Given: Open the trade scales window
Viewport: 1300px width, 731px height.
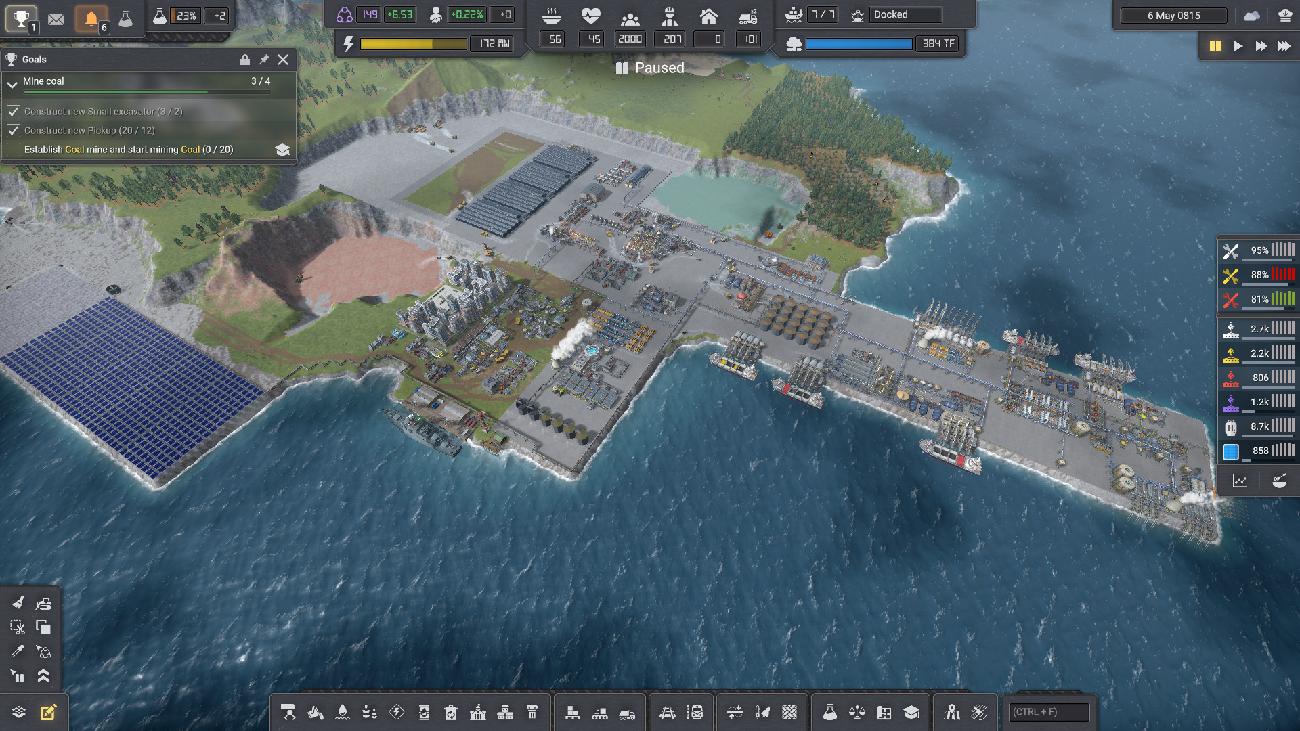Looking at the screenshot, I should pos(857,712).
